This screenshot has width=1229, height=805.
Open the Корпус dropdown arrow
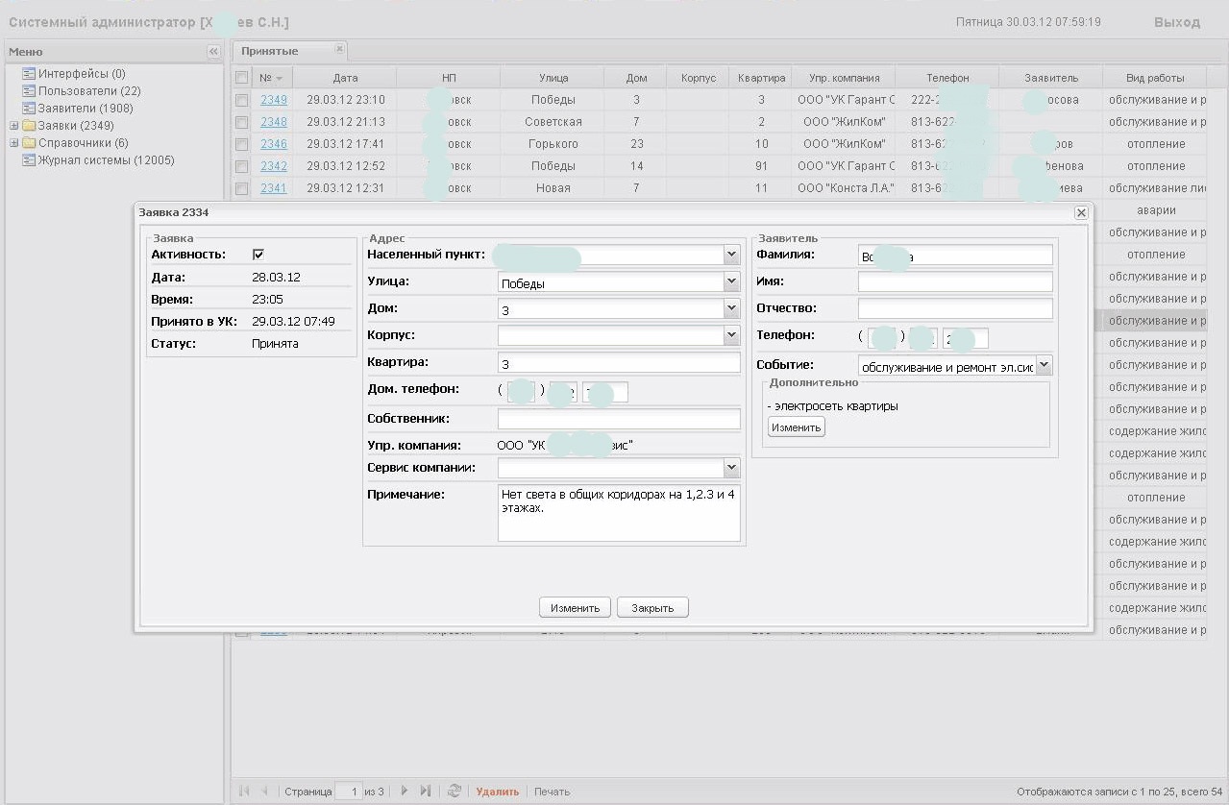(x=732, y=336)
